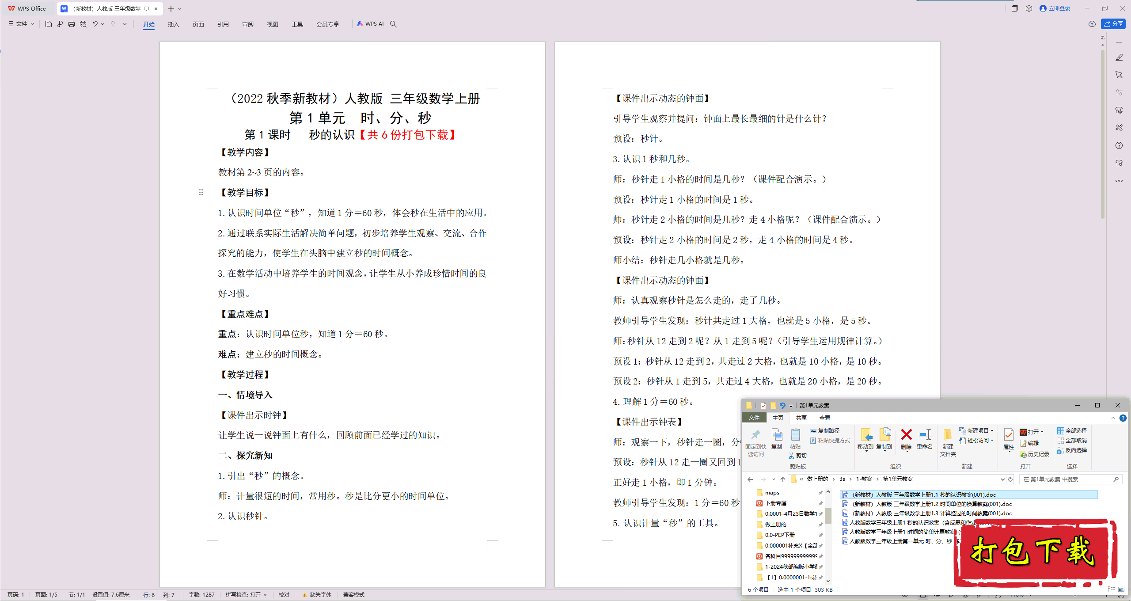The image size is (1131, 601).
Task: Click the Save icon in WPS toolbar
Action: (49, 24)
